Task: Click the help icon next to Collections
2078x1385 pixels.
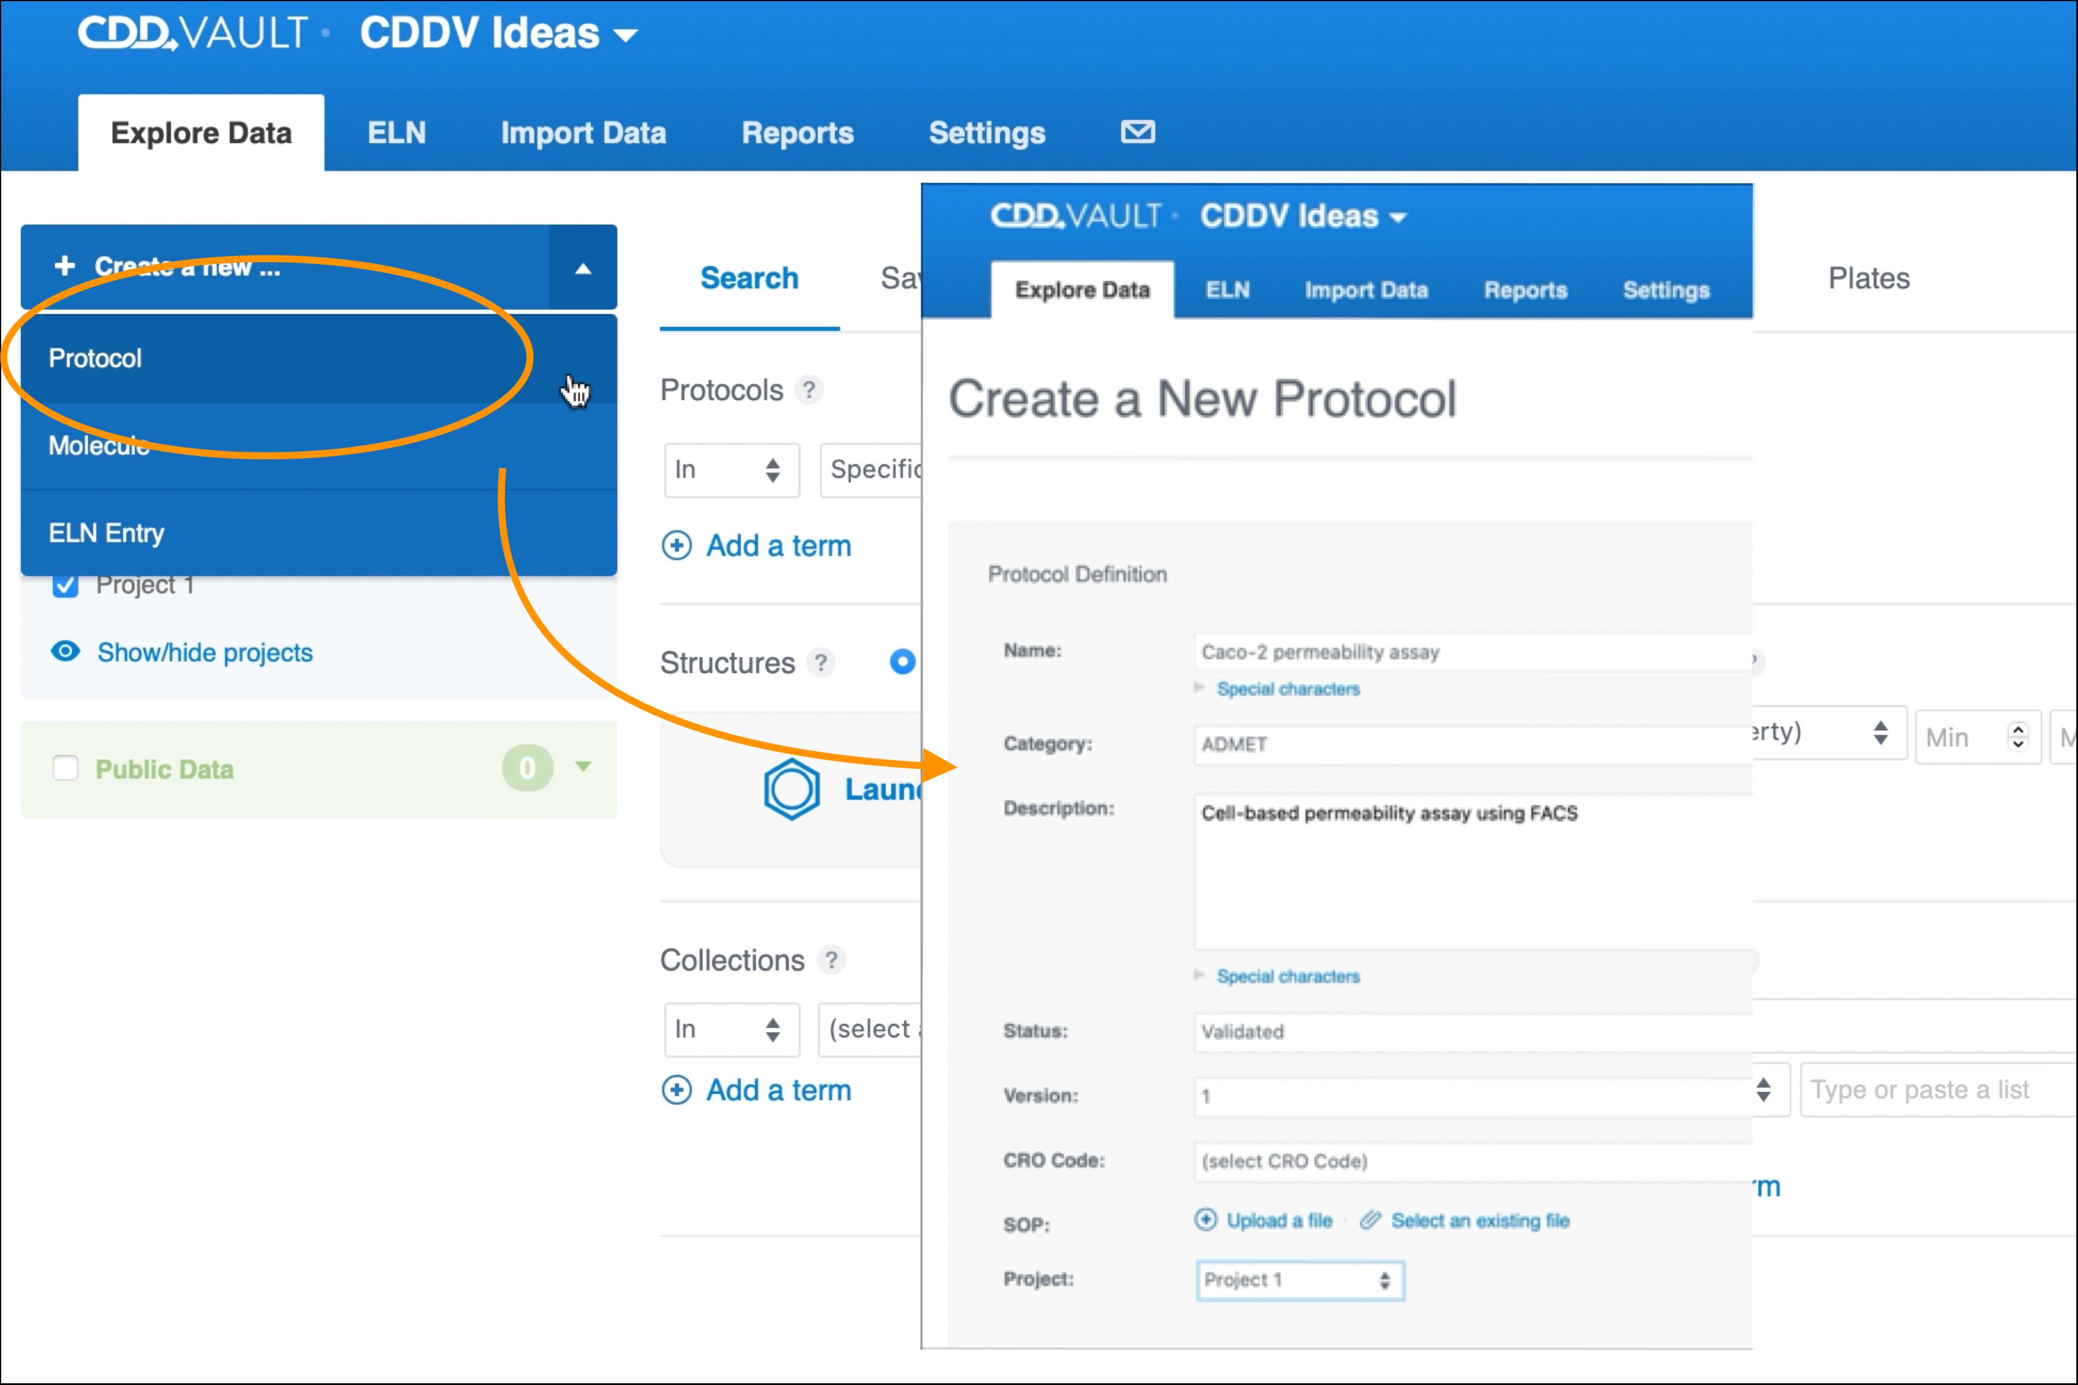Action: [831, 960]
